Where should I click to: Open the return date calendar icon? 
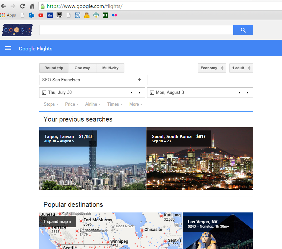[152, 93]
